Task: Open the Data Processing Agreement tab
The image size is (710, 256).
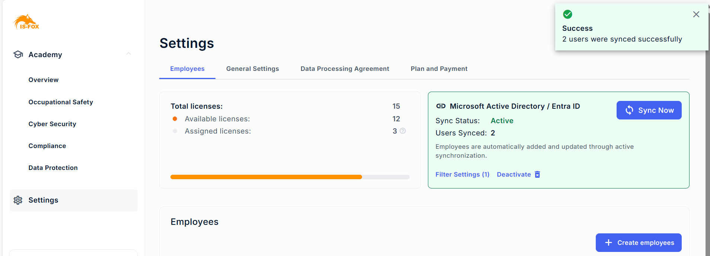Action: pyautogui.click(x=345, y=69)
